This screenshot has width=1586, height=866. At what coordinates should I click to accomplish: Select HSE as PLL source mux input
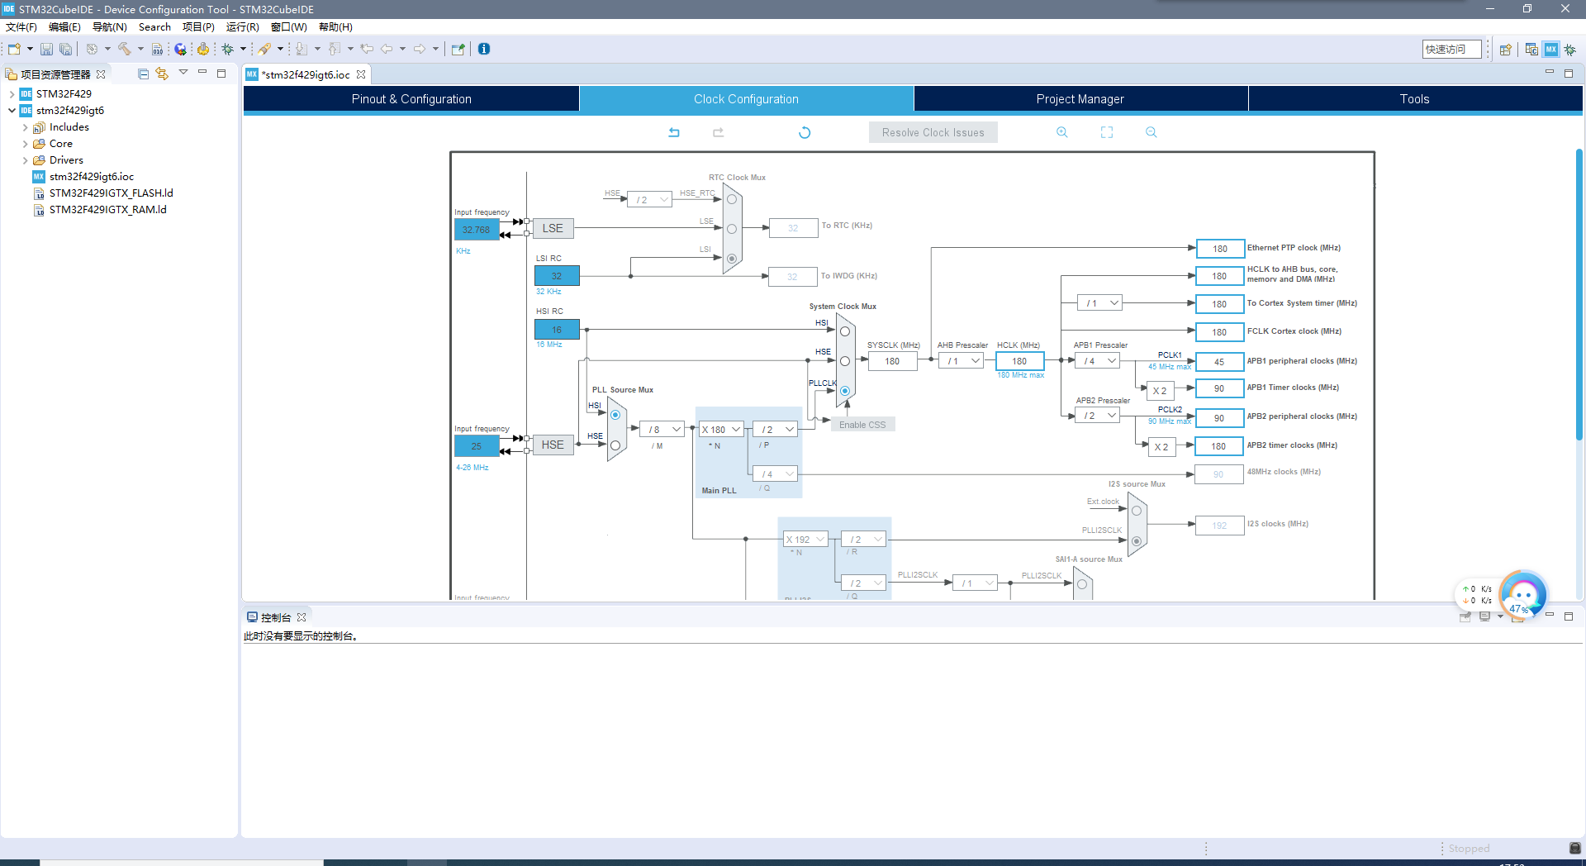(615, 445)
